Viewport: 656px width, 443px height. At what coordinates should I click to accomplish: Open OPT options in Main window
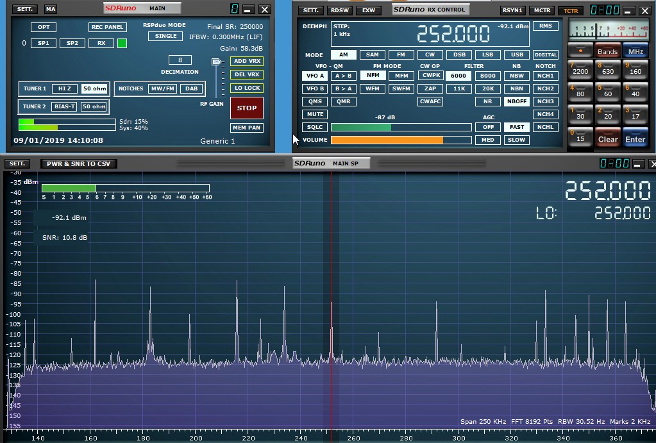pyautogui.click(x=44, y=27)
